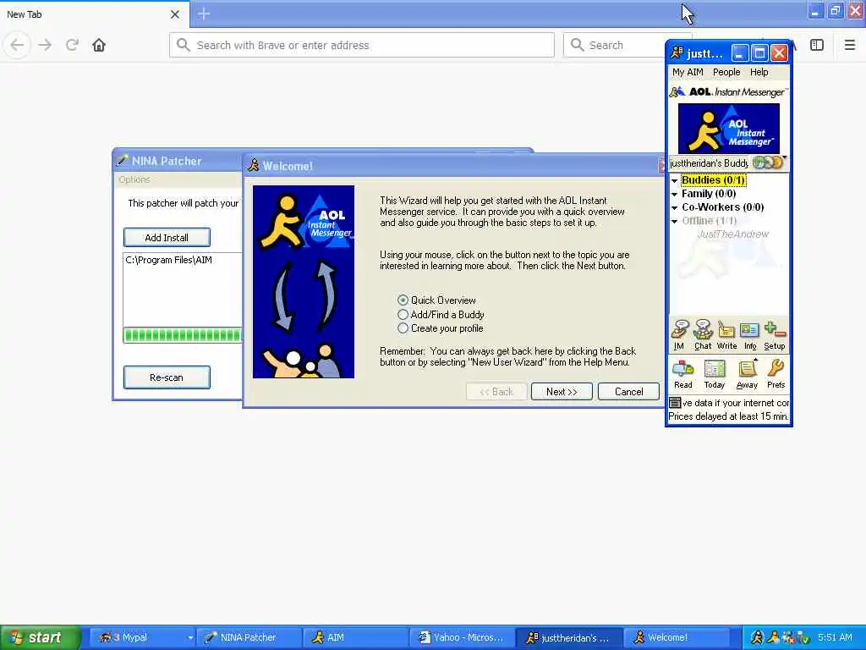Open the AIM Today icon
The width and height of the screenshot is (866, 650).
[714, 373]
